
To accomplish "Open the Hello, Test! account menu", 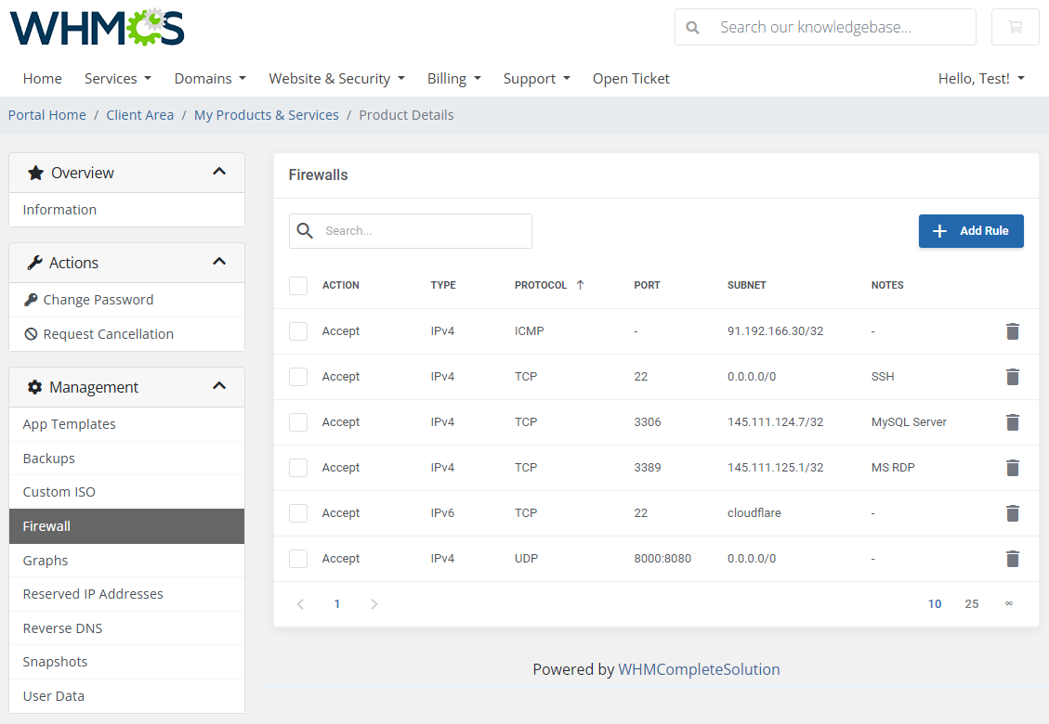I will 981,79.
